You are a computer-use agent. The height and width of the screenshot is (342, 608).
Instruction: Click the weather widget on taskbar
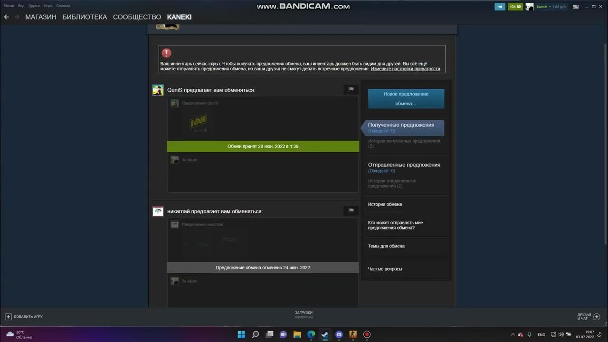19,334
